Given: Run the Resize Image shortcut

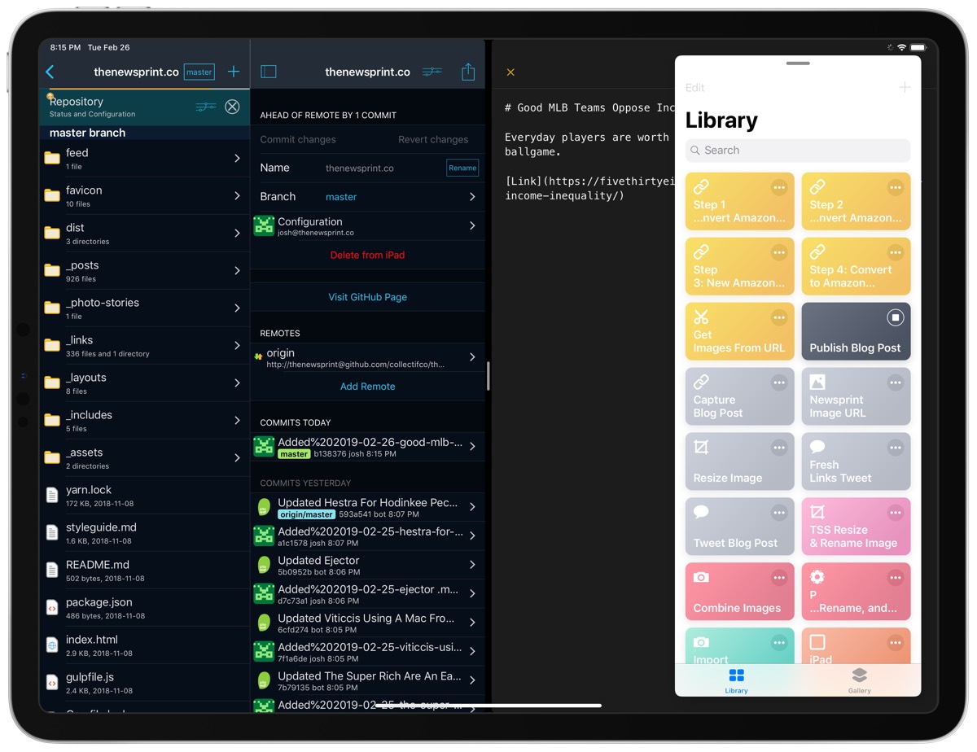Looking at the screenshot, I should [739, 461].
